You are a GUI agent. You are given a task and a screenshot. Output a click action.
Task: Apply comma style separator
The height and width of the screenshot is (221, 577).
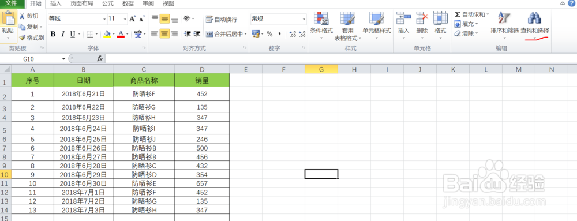[x=280, y=34]
